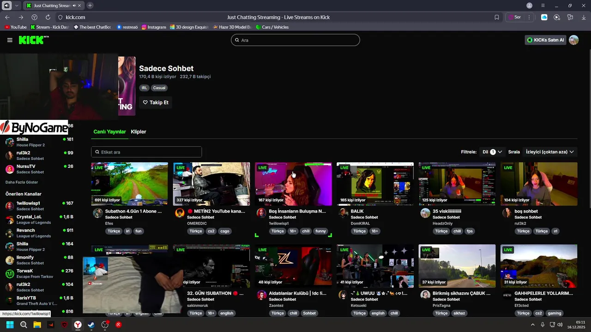Image resolution: width=591 pixels, height=332 pixels.
Task: Click the Zaontez channel avatar
Action: [x=261, y=295]
